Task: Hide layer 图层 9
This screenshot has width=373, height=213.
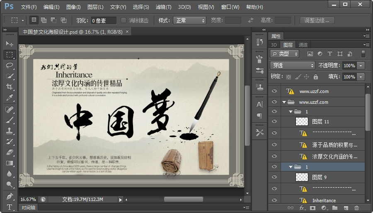Action: coord(274,177)
